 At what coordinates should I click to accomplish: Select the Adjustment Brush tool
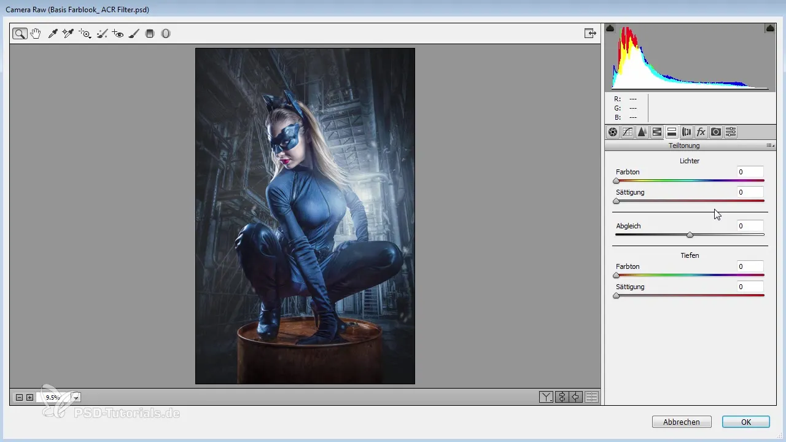pos(134,34)
